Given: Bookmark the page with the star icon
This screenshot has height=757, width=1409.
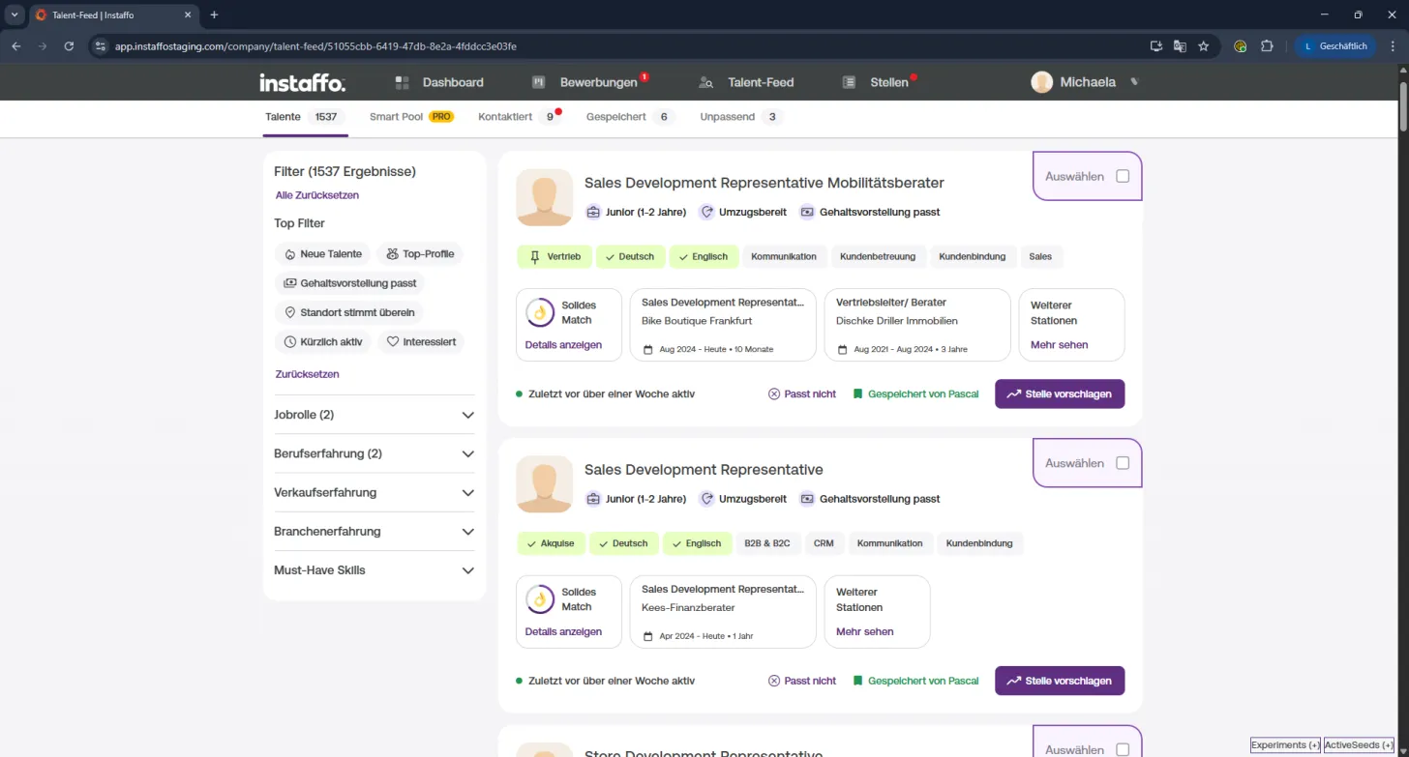Looking at the screenshot, I should coord(1204,45).
